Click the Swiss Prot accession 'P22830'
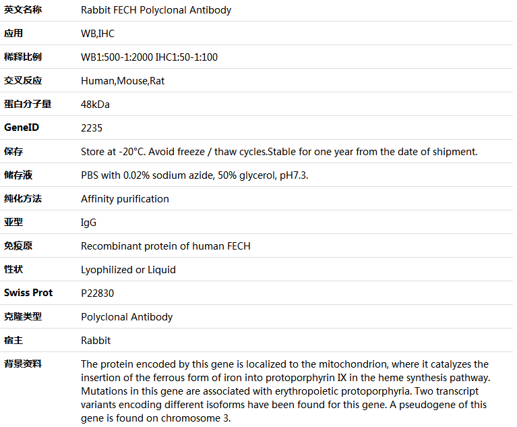 coord(96,293)
